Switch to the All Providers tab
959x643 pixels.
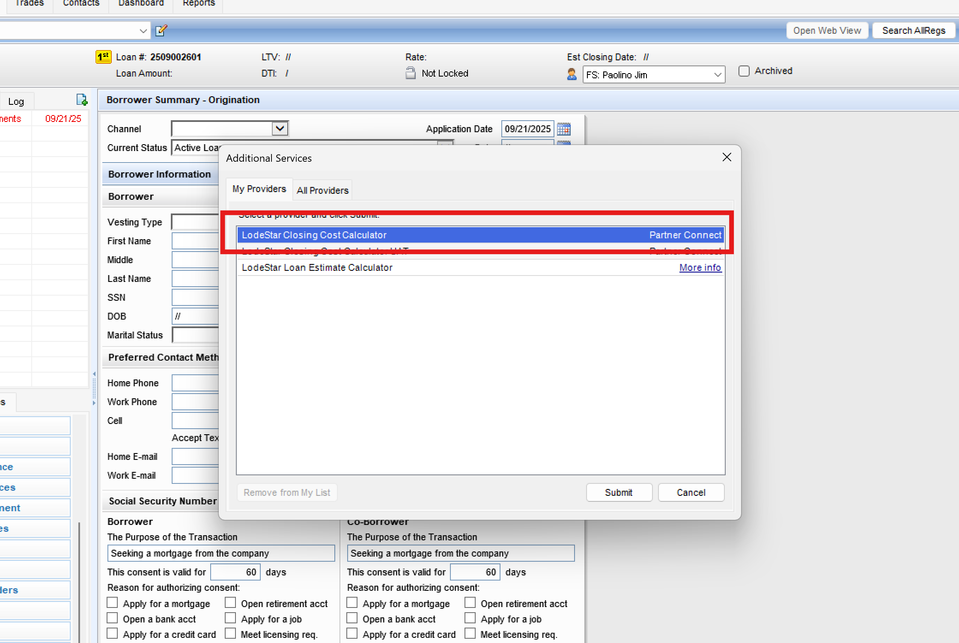point(322,190)
